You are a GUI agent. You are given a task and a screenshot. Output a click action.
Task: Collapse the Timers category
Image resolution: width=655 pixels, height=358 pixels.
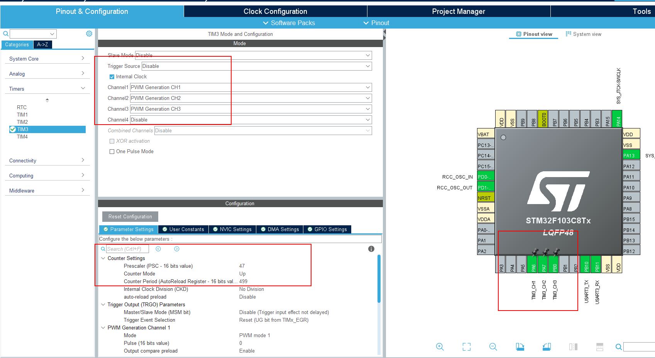[x=47, y=89]
